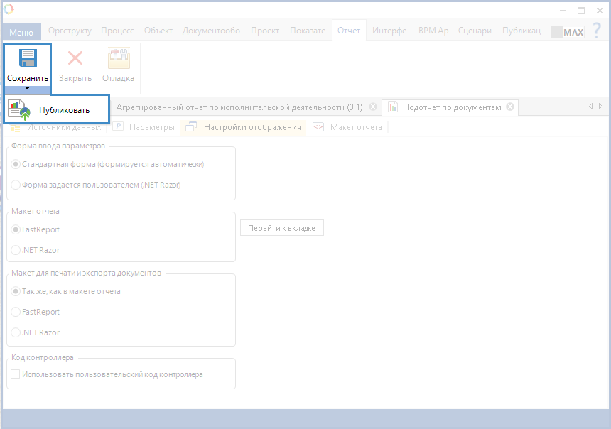The image size is (611, 429).
Task: Select FastReport under Макет отчета
Action: tap(16, 229)
